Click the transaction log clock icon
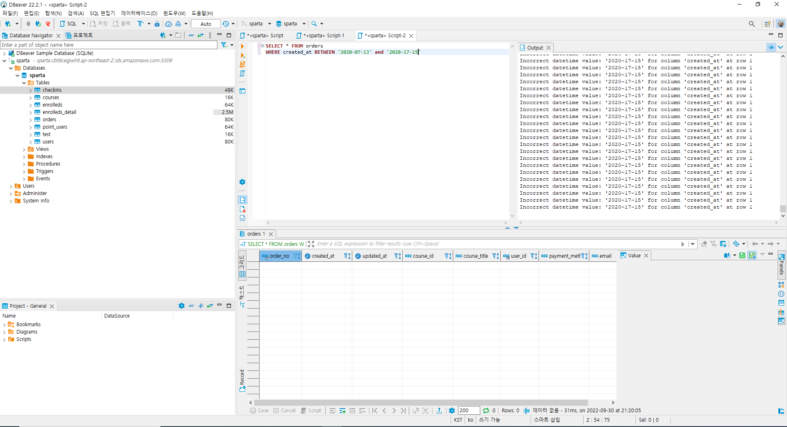This screenshot has height=427, width=787. [226, 24]
